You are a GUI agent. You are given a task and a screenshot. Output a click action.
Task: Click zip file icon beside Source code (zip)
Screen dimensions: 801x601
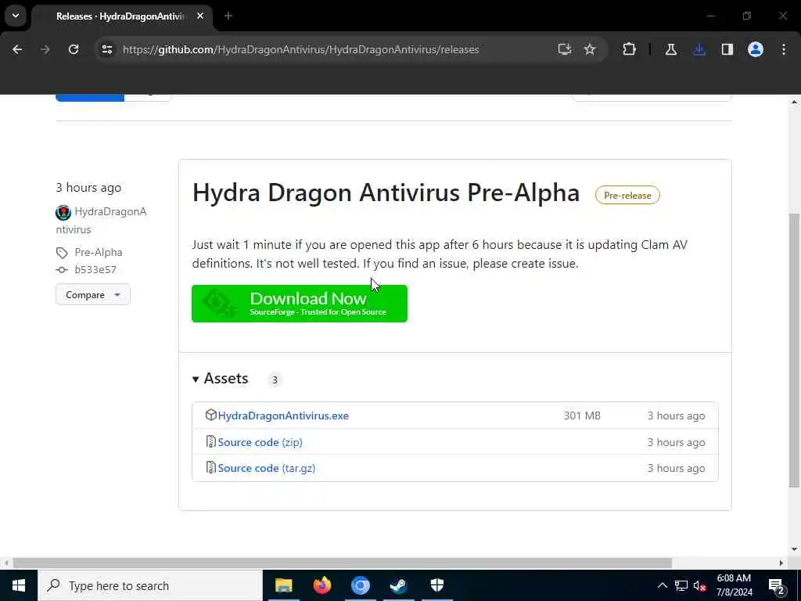pos(210,441)
